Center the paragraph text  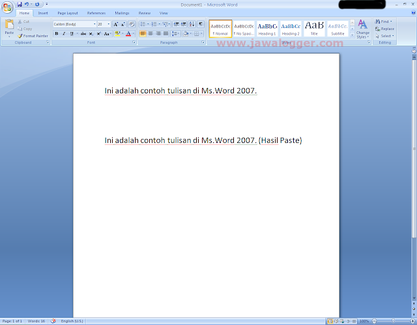click(x=151, y=33)
